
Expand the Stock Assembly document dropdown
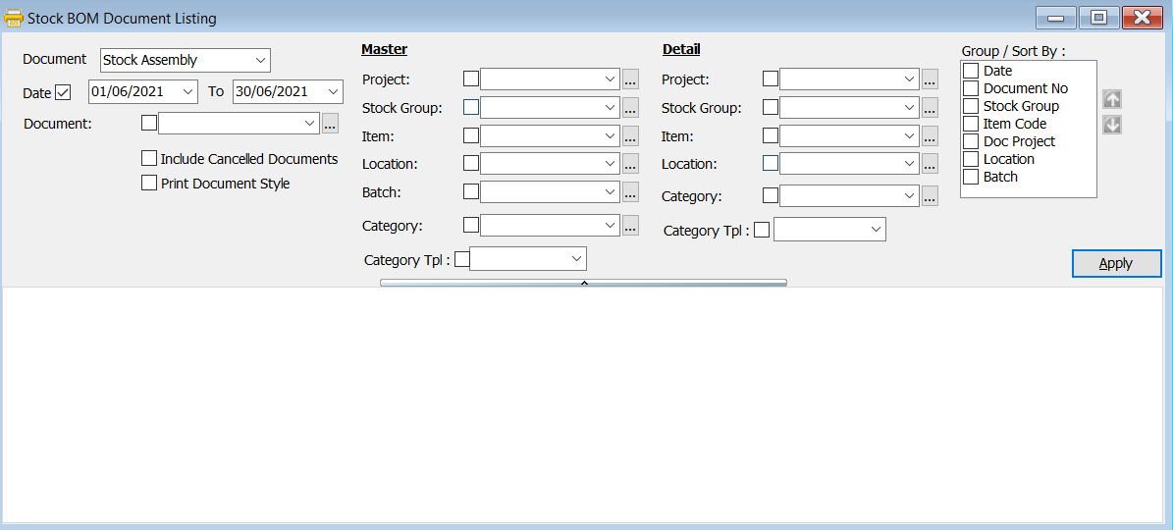(260, 61)
